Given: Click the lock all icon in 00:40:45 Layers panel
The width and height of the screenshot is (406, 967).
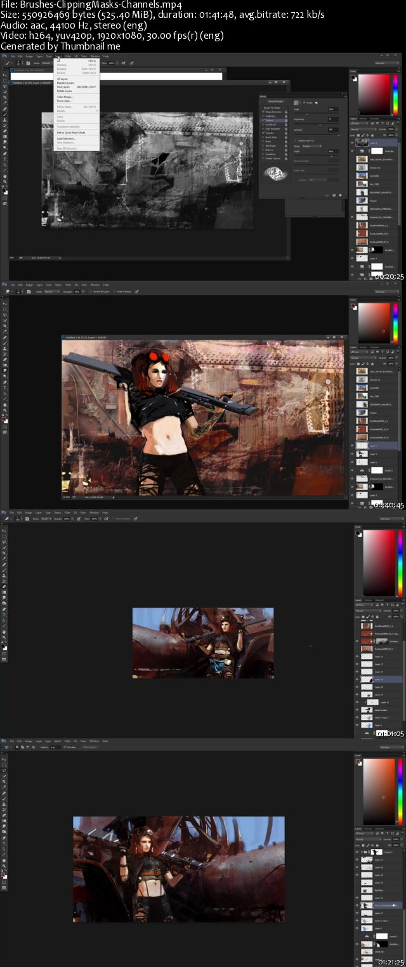Looking at the screenshot, I should point(372,364).
